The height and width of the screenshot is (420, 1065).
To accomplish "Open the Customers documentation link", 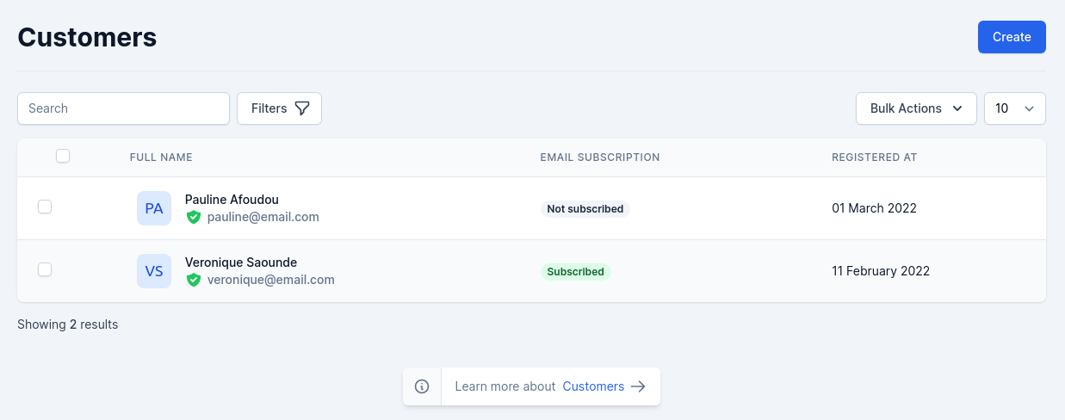I will coord(593,386).
